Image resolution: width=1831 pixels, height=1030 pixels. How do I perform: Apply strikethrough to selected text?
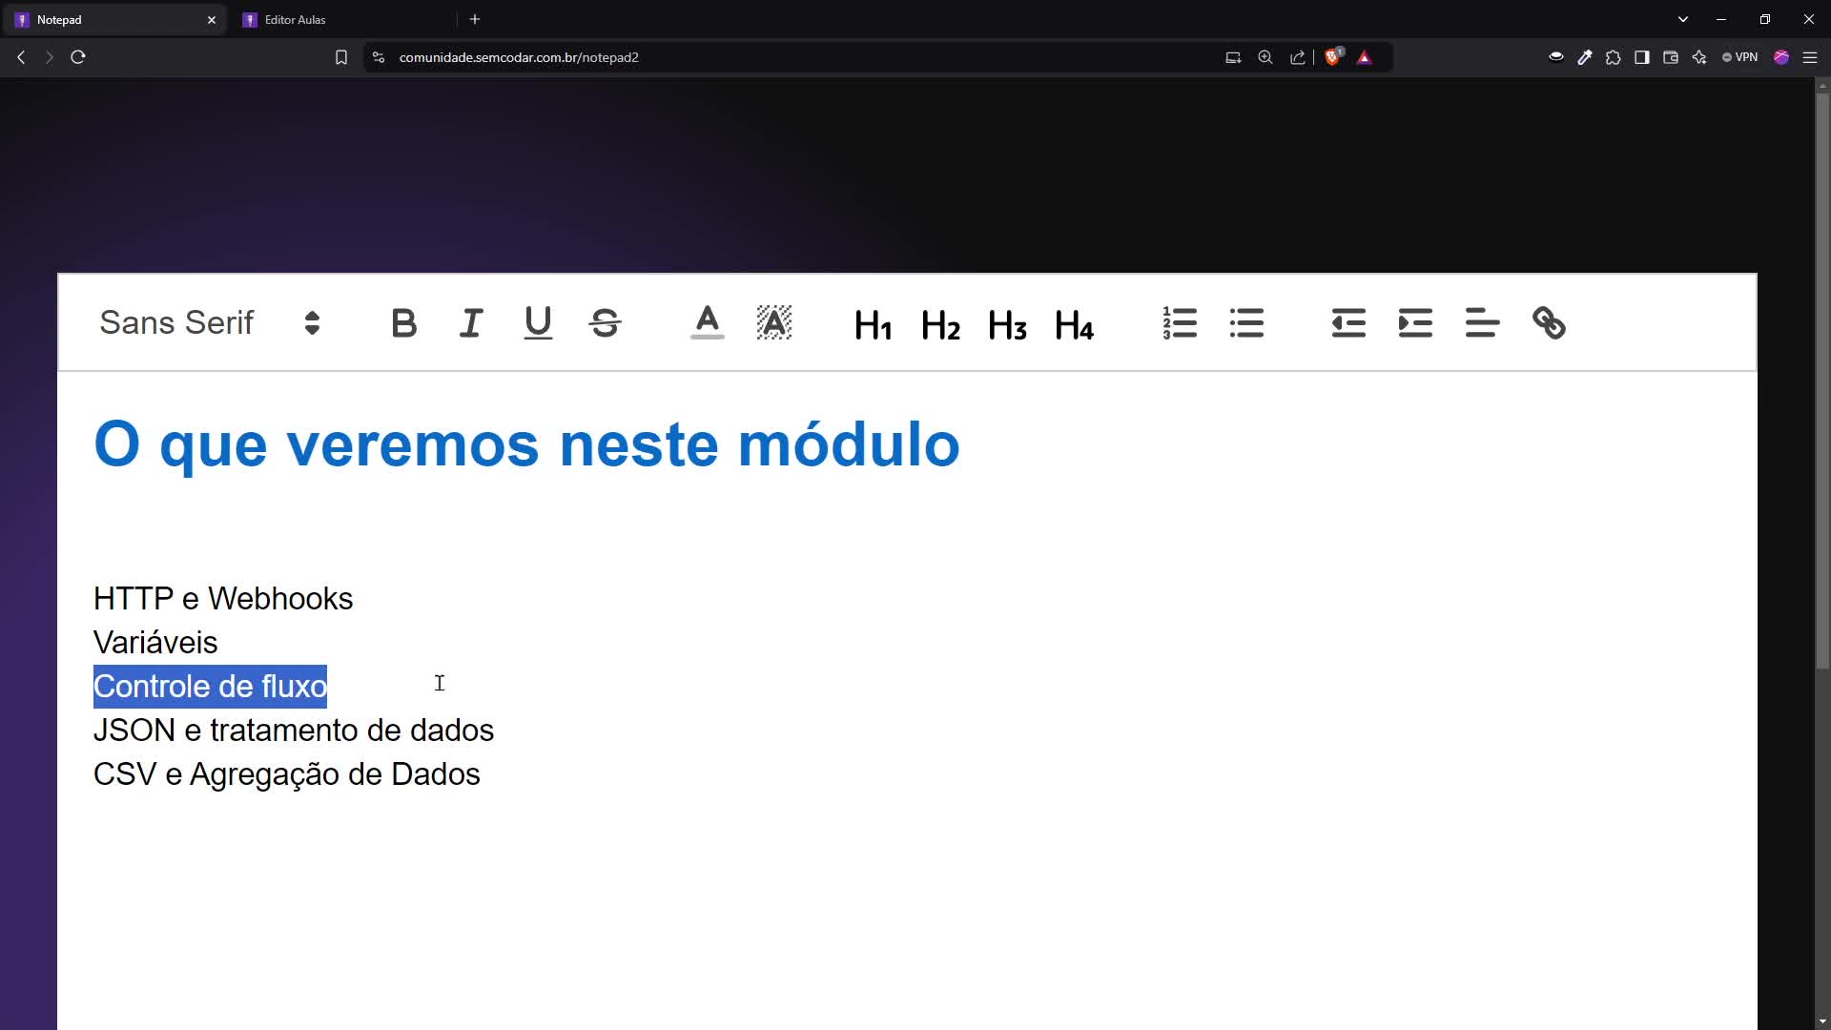[605, 323]
